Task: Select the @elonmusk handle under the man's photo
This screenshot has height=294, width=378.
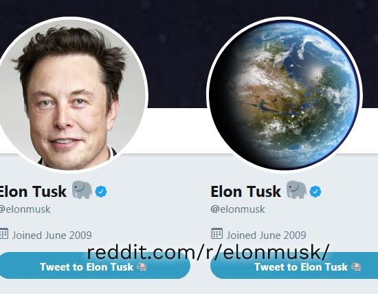Action: pyautogui.click(x=25, y=209)
